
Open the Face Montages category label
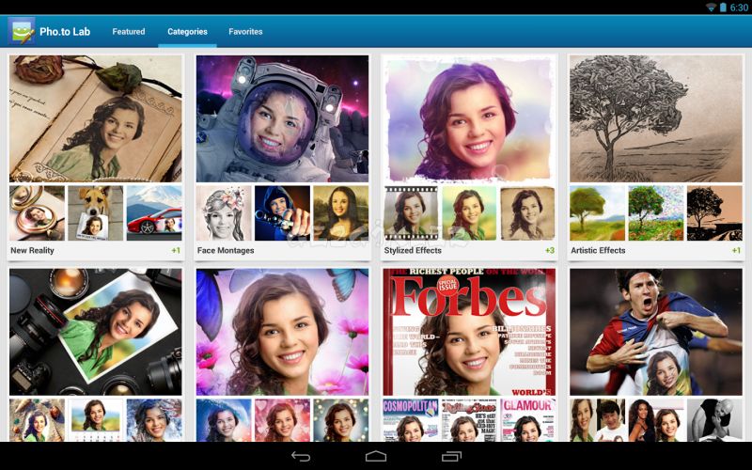point(226,250)
